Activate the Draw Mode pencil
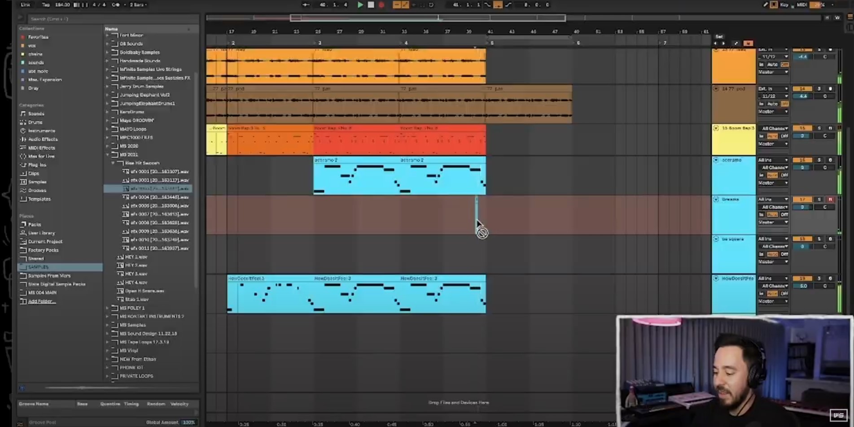 [x=765, y=5]
